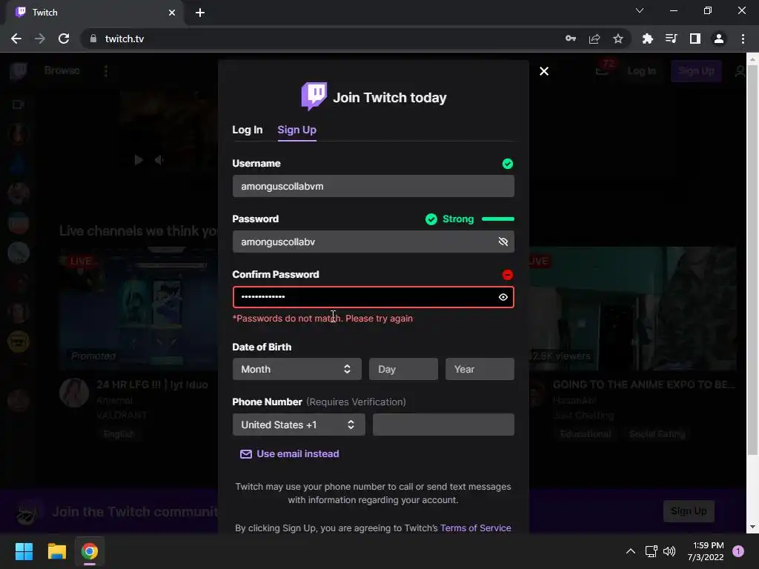Screen dimensions: 759x569
Task: Click the Log In button in Twitch header
Action: click(642, 71)
